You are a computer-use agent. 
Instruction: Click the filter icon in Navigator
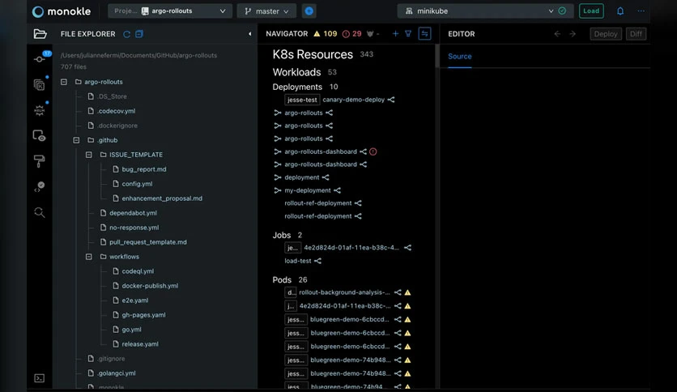coord(408,34)
